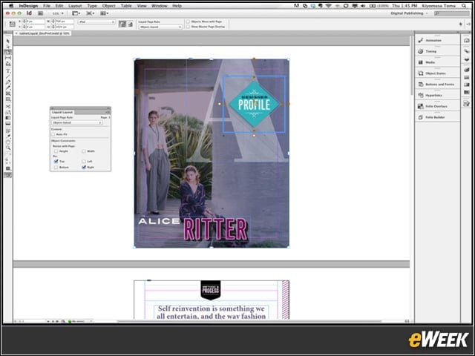Open the View Options dropdown
The image size is (475, 356).
tap(76, 13)
